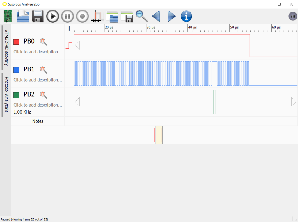This screenshot has height=222, width=298.
Task: Open a saved capture file
Action: [x=23, y=16]
